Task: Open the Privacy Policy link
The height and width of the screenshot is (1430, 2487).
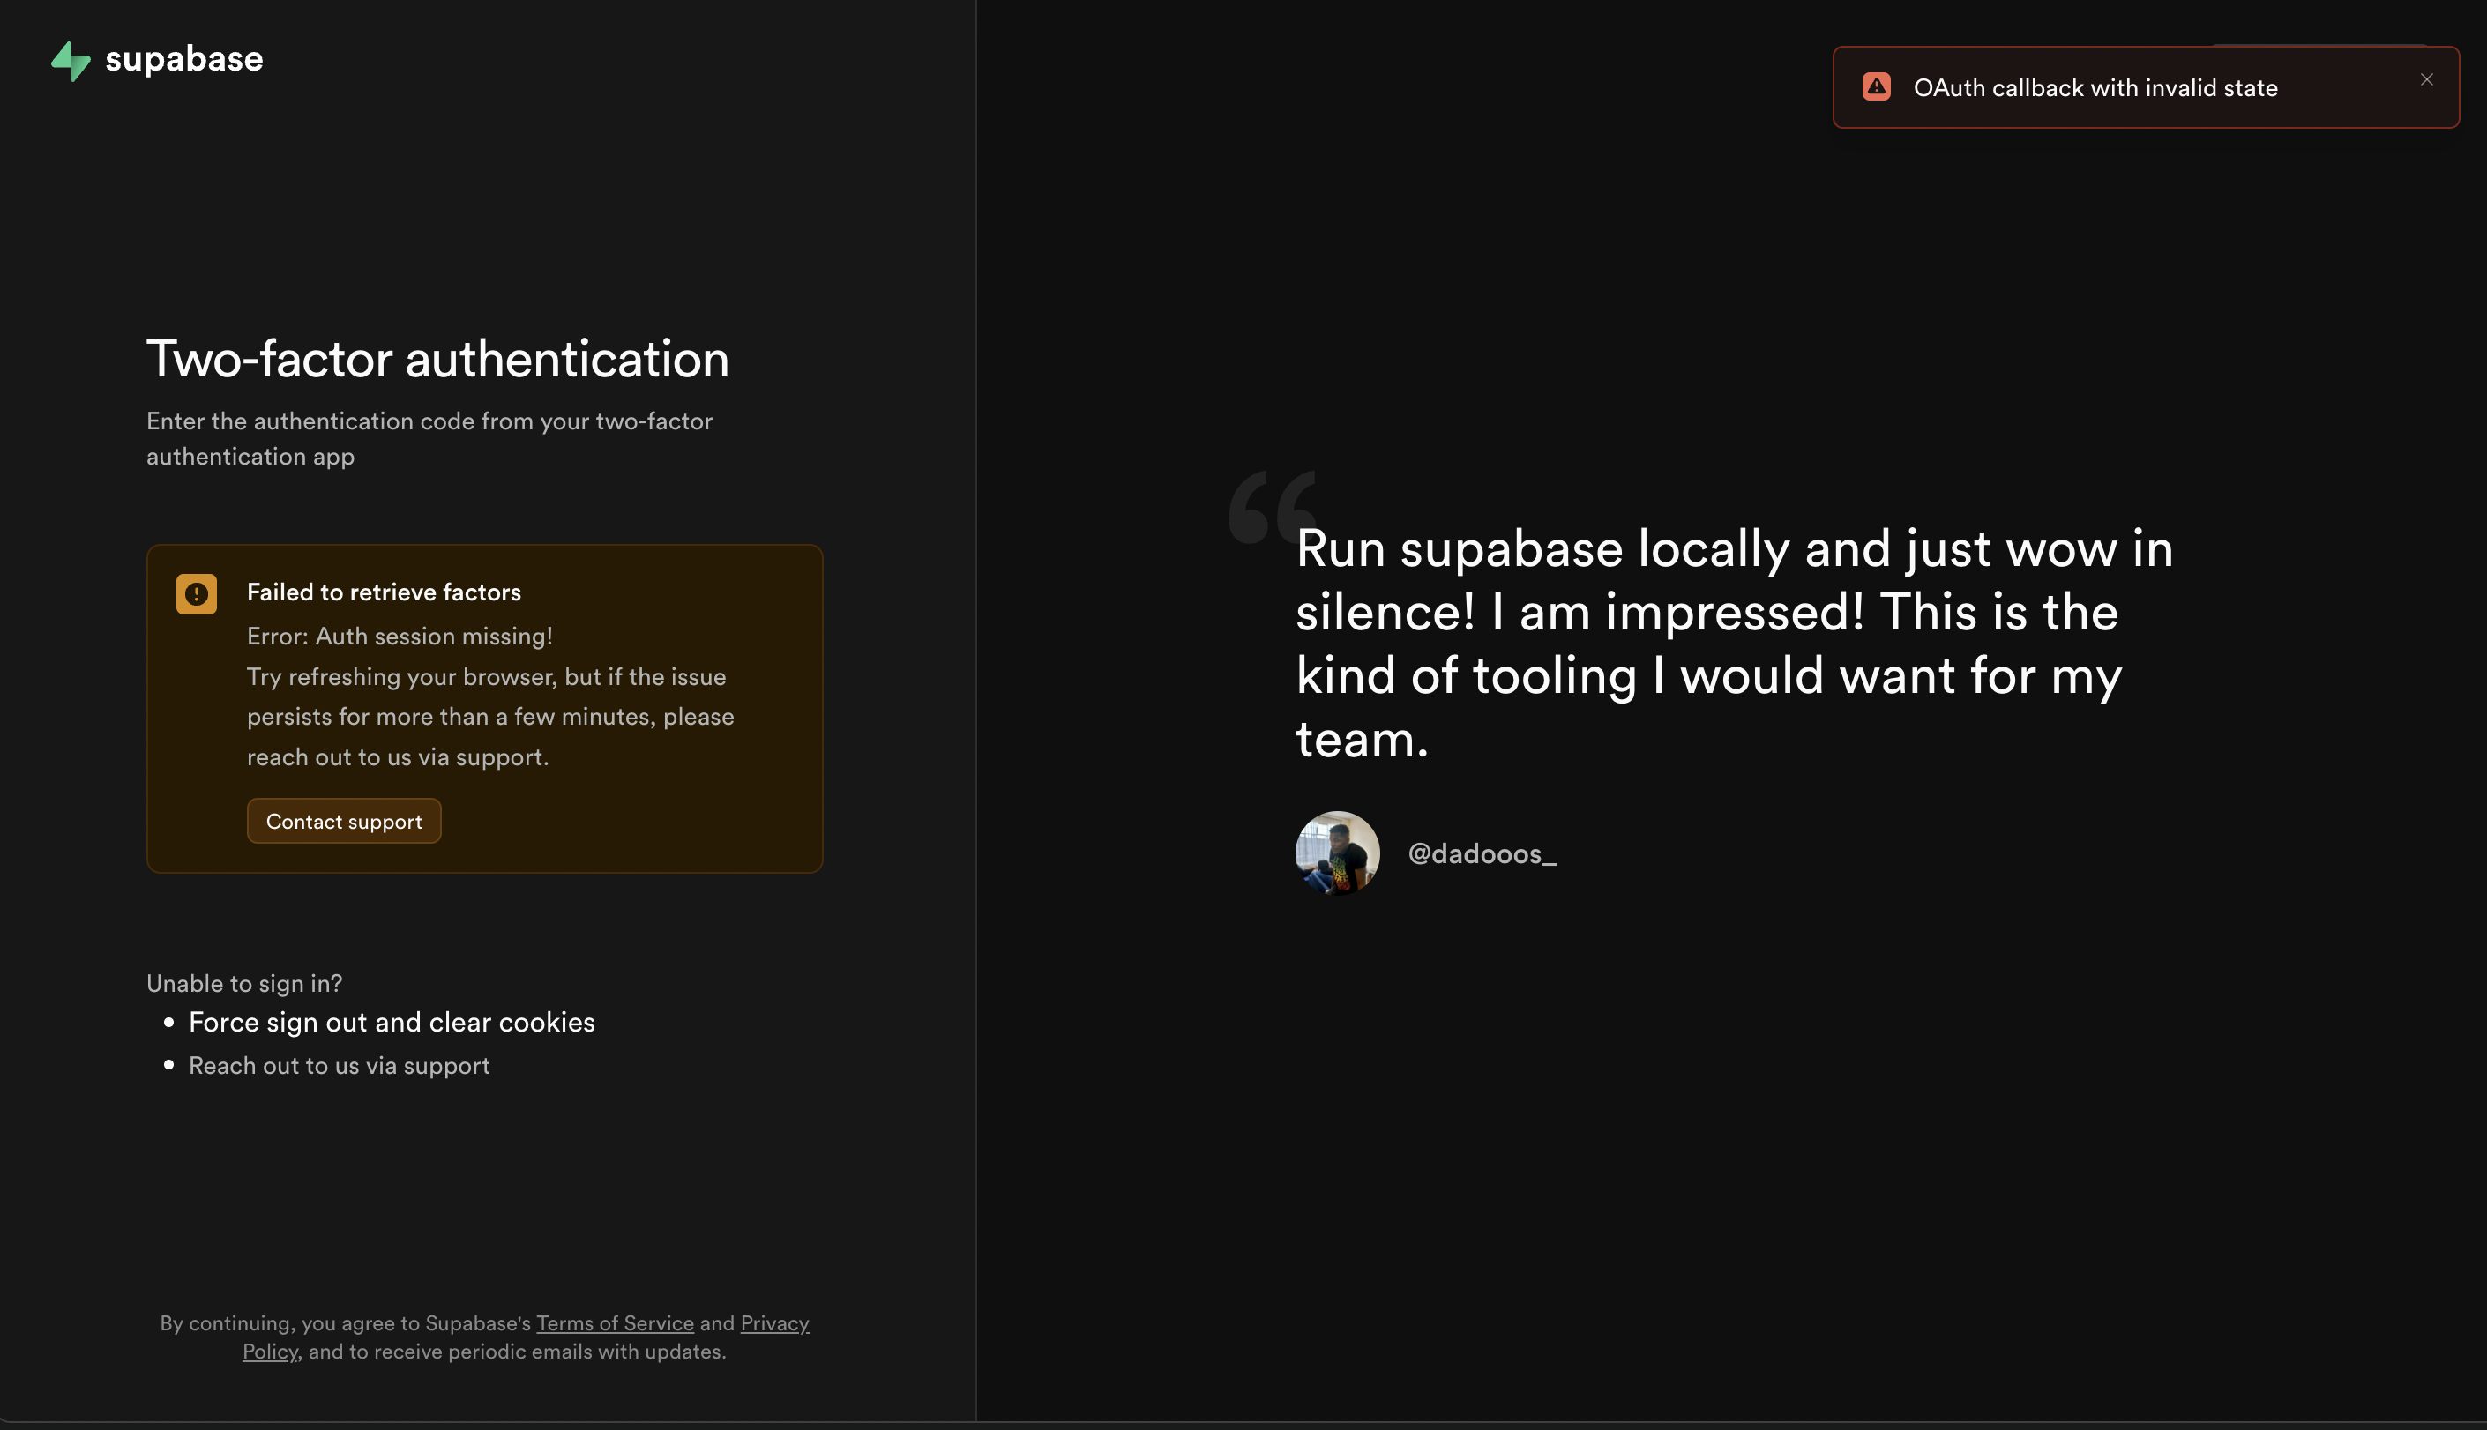Action: [x=774, y=1323]
